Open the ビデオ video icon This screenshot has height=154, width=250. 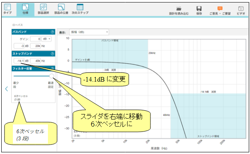point(241,10)
